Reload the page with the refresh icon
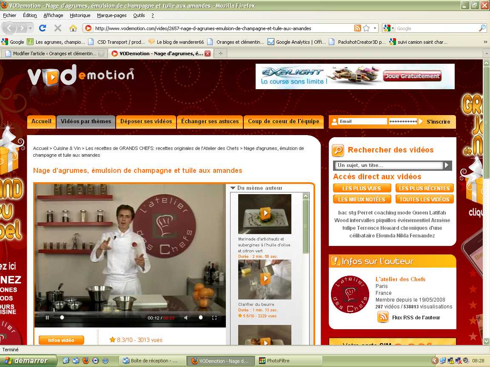This screenshot has height=367, width=490. [43, 28]
